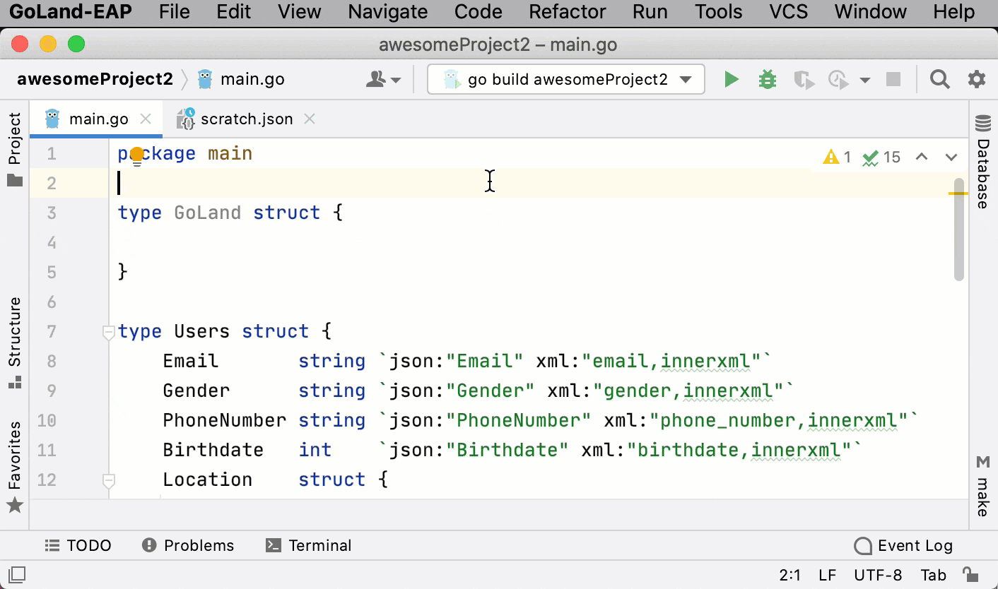Open the go build awesomeProject2 configuration dropdown
Viewport: 998px width, 589px height.
click(566, 80)
